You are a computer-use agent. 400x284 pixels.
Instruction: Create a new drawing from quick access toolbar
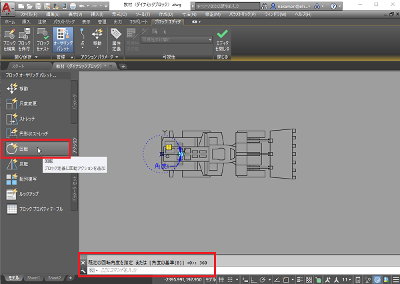tap(21, 6)
